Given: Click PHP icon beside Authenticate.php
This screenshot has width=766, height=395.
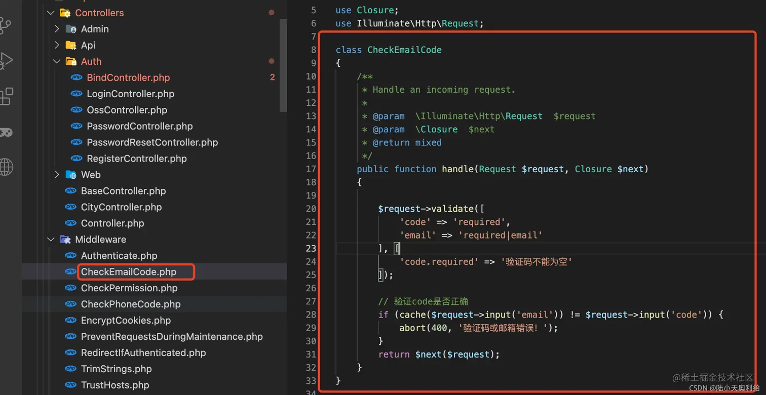Looking at the screenshot, I should [70, 256].
